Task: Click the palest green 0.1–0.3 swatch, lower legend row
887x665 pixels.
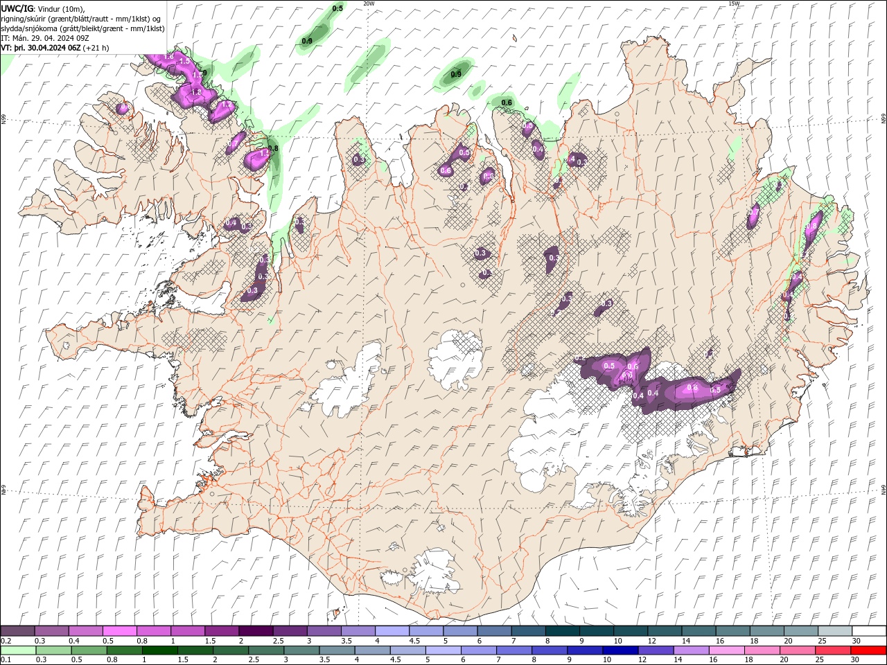Action: [18, 650]
